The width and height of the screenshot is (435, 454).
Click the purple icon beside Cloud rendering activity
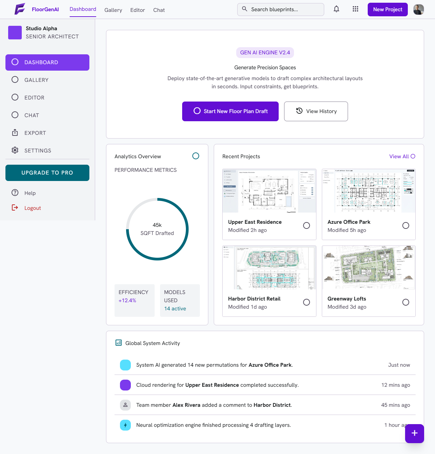tap(125, 385)
